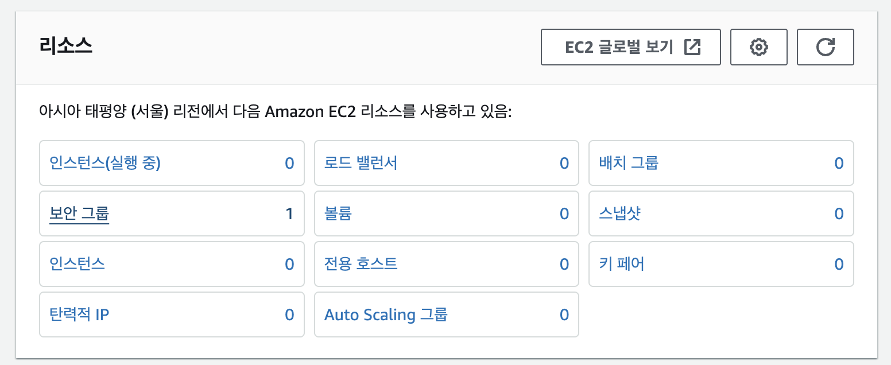Image resolution: width=891 pixels, height=365 pixels.
Task: Click the 리소스 panel heading
Action: coord(66,45)
